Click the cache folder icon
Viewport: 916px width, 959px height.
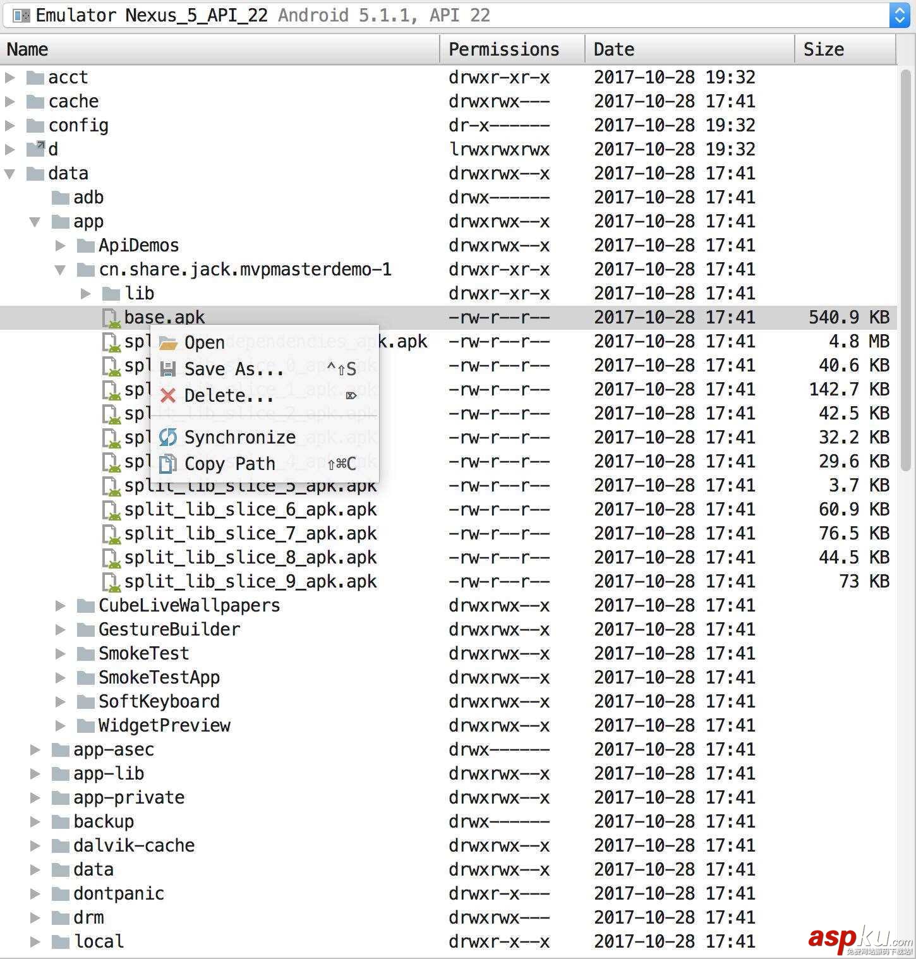pyautogui.click(x=35, y=101)
